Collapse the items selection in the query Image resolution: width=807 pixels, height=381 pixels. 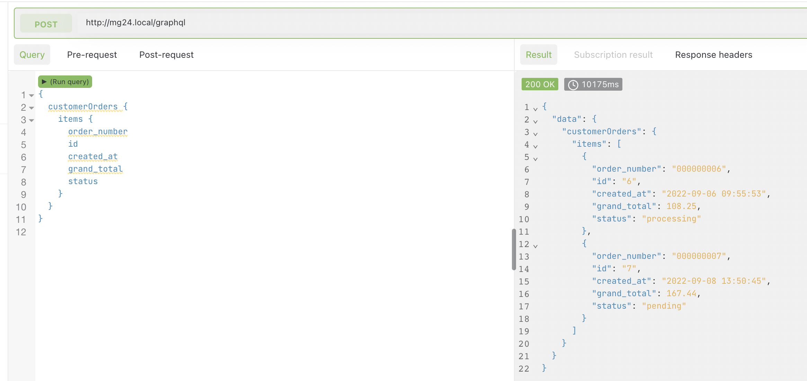pos(31,120)
